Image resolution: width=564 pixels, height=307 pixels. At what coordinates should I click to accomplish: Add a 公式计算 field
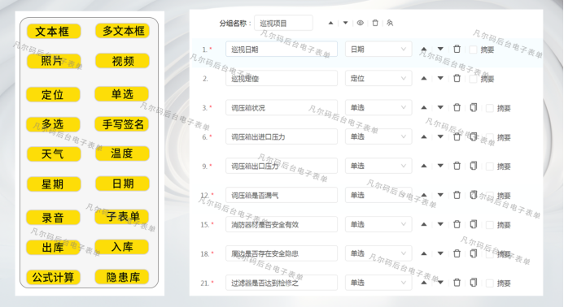click(x=53, y=277)
